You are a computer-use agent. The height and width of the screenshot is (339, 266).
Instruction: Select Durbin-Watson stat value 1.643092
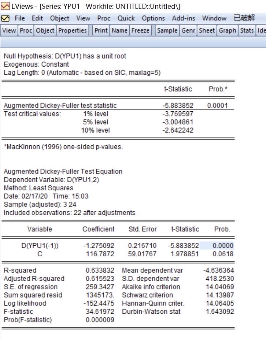coord(220,312)
